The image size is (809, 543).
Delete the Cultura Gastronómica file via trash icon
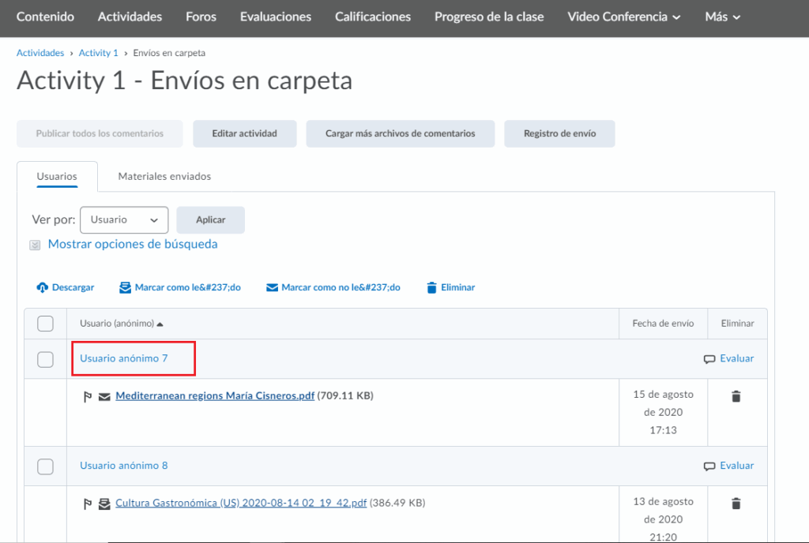(x=736, y=504)
